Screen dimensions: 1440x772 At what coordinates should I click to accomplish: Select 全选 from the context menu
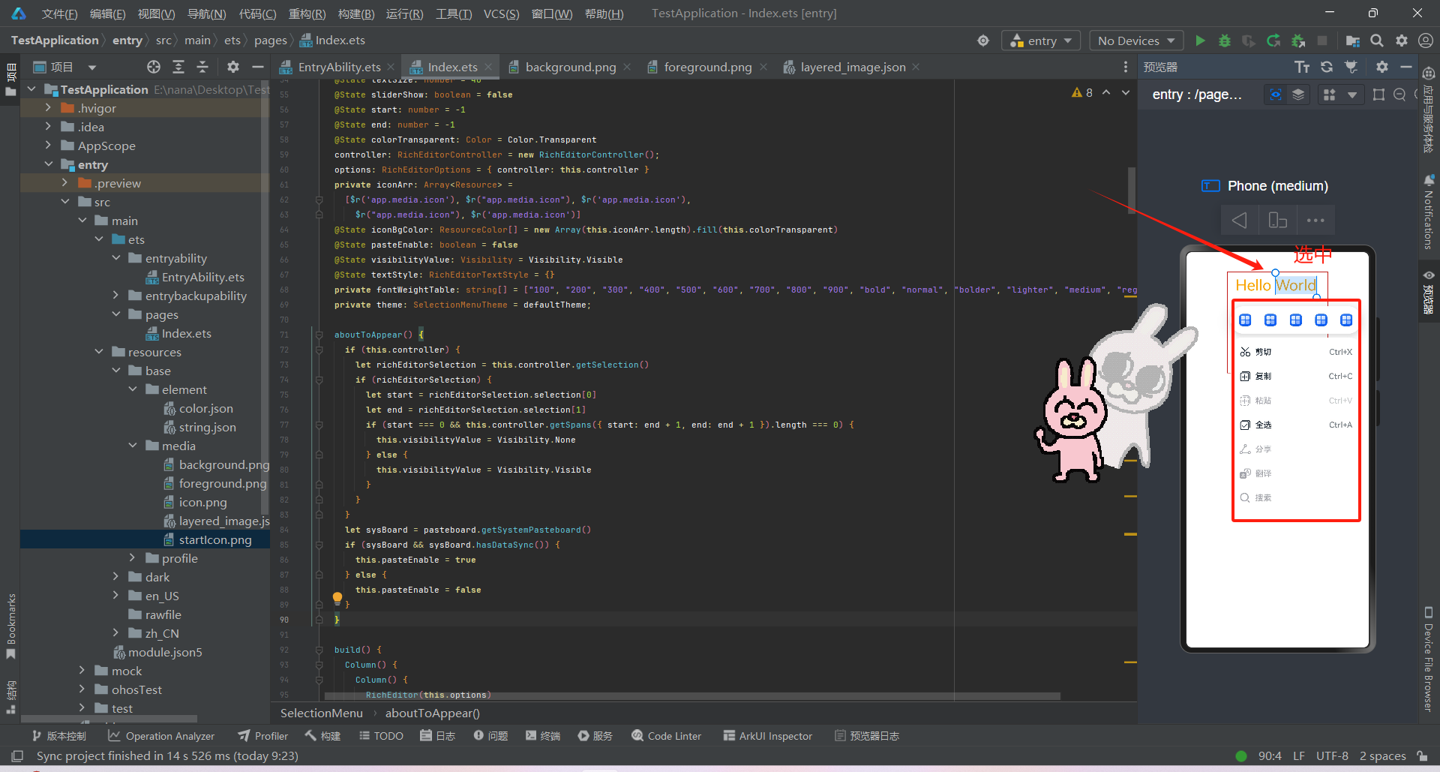pos(1262,425)
